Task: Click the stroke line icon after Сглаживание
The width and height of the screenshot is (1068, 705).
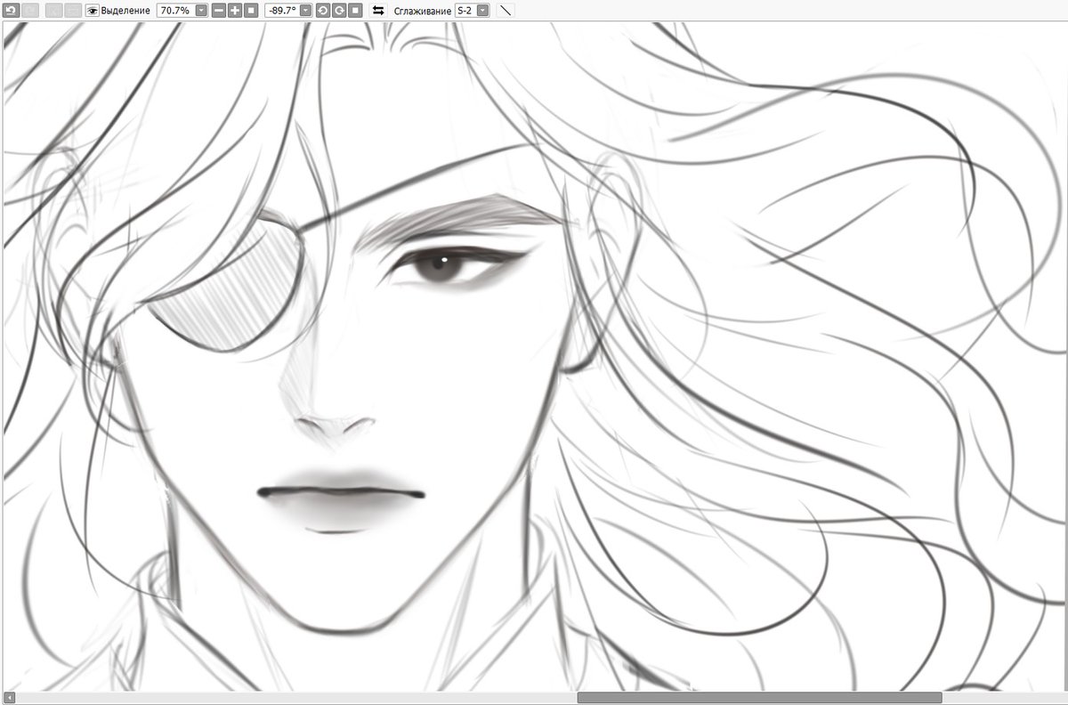Action: (505, 11)
